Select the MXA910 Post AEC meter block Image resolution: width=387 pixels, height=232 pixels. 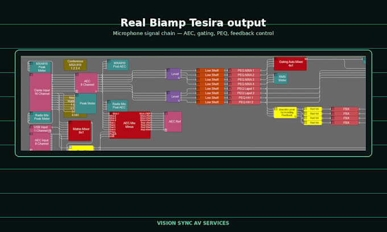coord(118,65)
